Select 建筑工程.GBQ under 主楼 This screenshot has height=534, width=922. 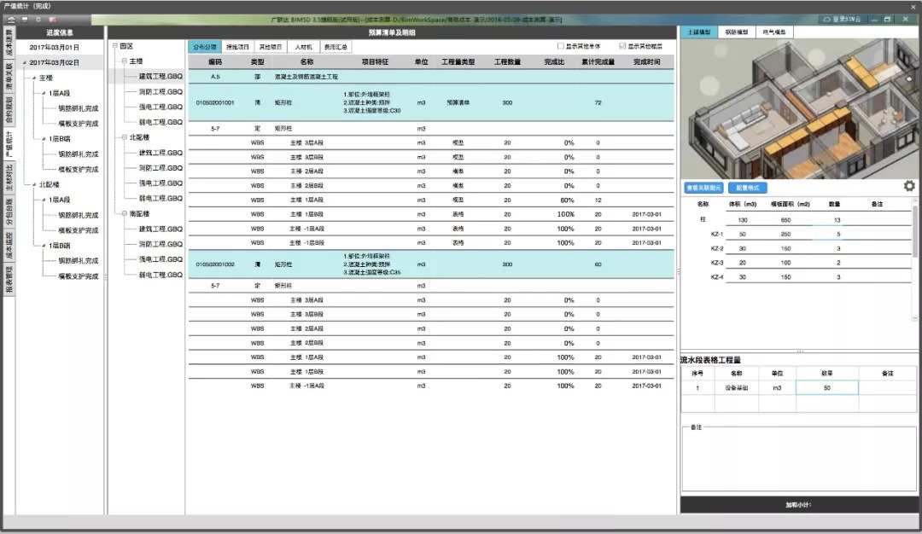(x=160, y=77)
